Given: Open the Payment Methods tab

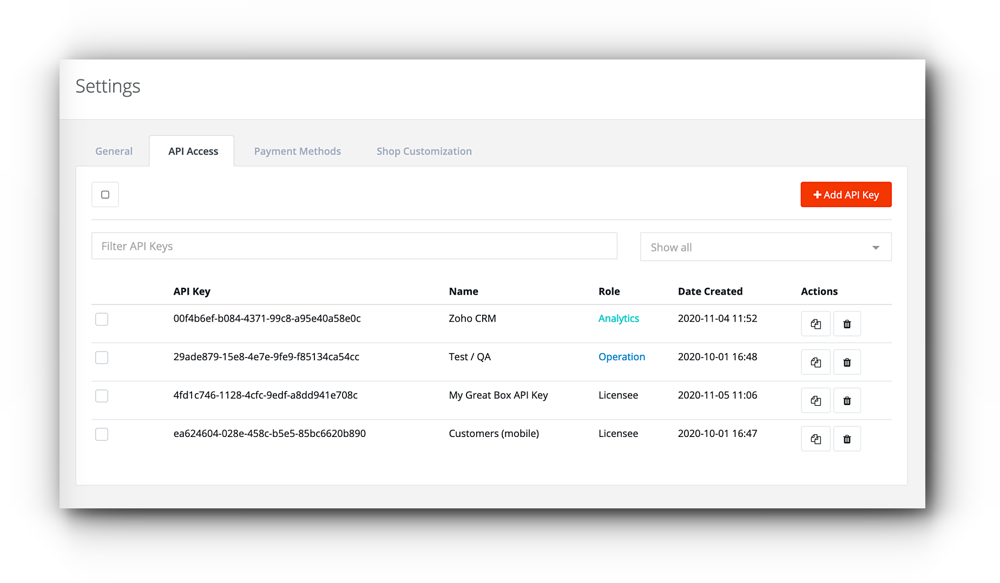Looking at the screenshot, I should coord(298,151).
